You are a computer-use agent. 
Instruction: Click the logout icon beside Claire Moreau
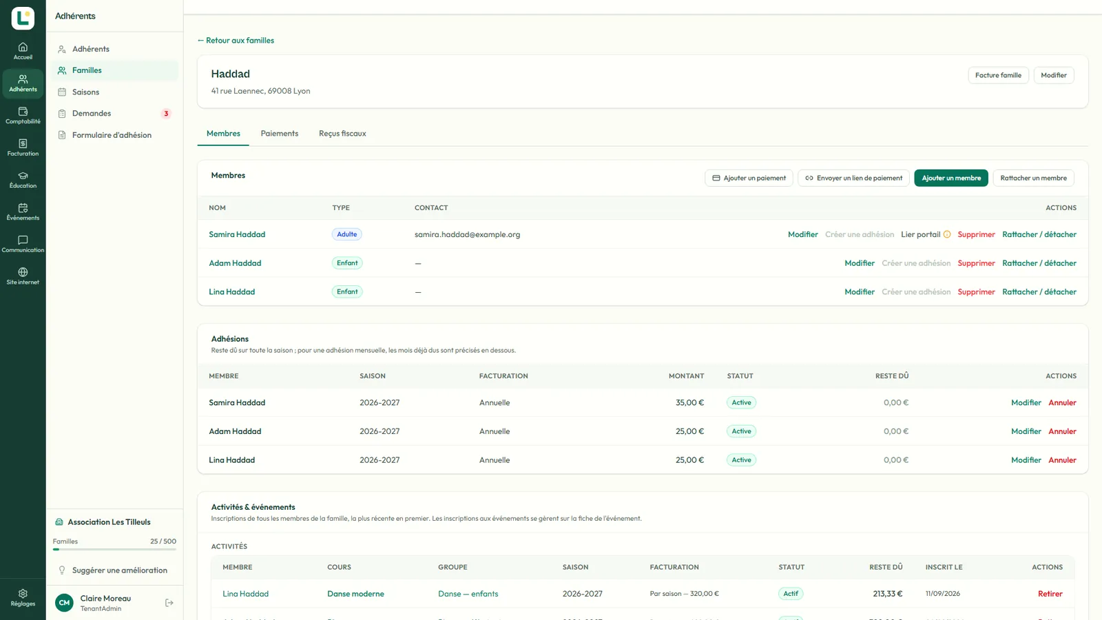[x=169, y=603]
